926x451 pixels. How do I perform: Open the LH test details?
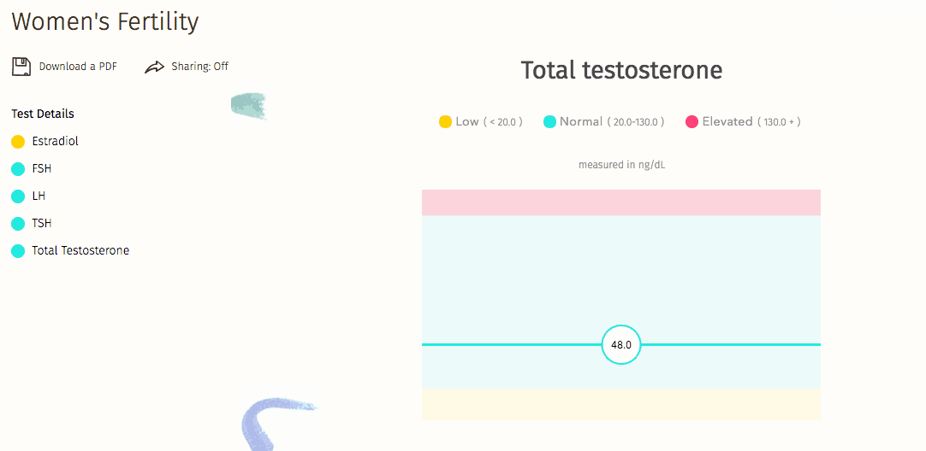39,196
